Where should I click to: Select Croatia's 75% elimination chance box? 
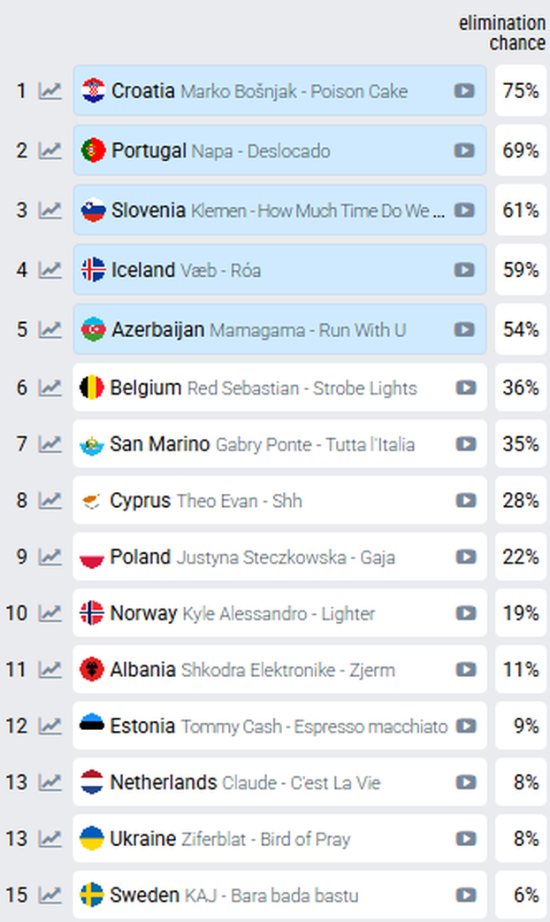521,90
